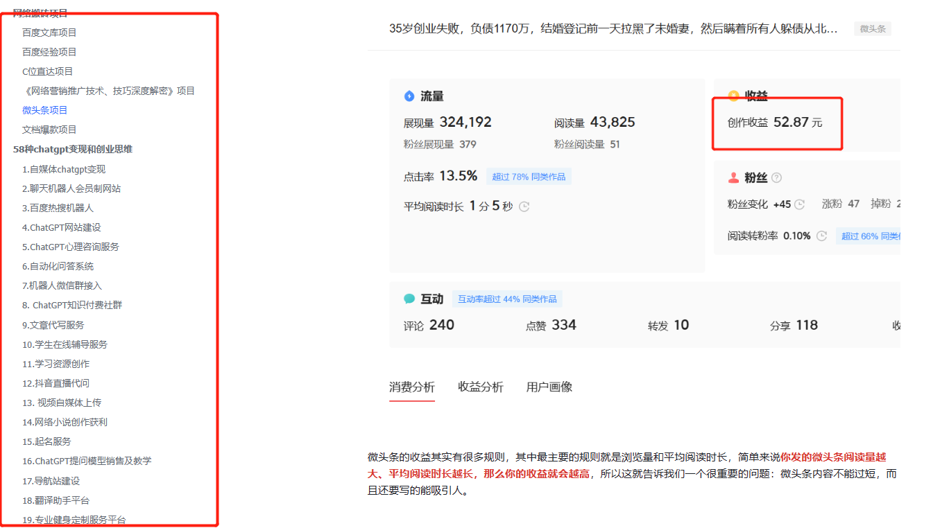This screenshot has height=528, width=949.
Task: Select 3.百度热搜机器人
Action: [x=58, y=208]
